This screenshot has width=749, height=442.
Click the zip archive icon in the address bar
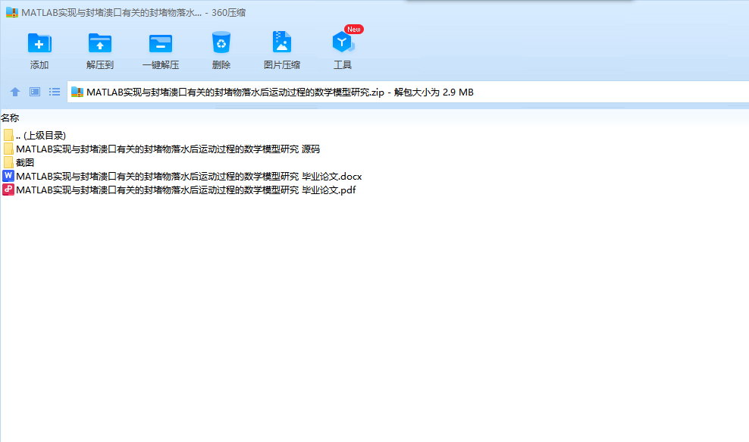[77, 92]
